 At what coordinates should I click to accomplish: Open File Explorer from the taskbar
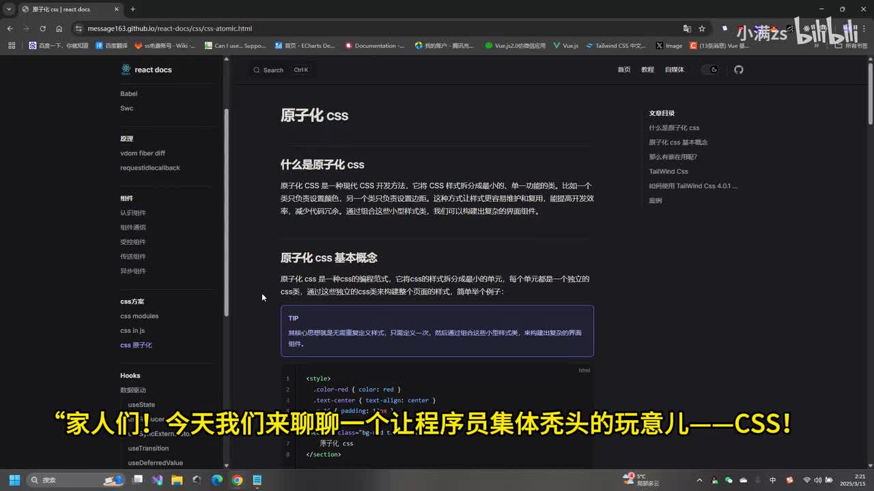pos(176,480)
